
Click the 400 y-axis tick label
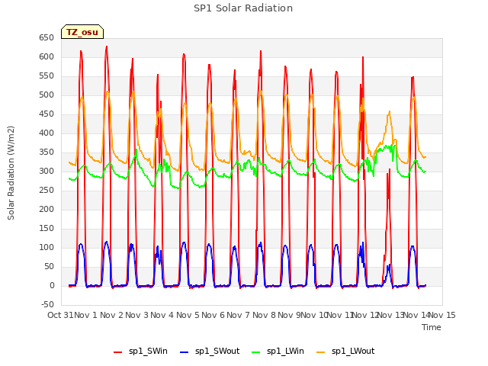[47, 133]
